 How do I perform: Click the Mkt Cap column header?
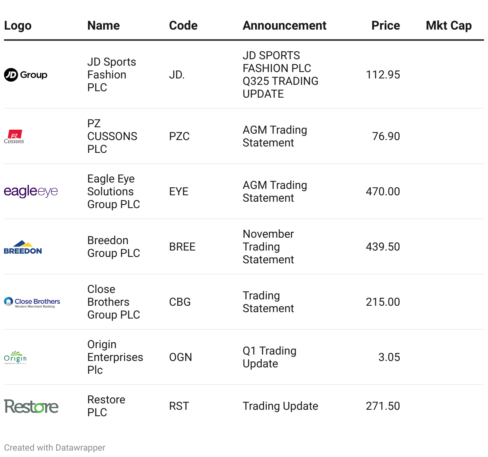coord(448,26)
